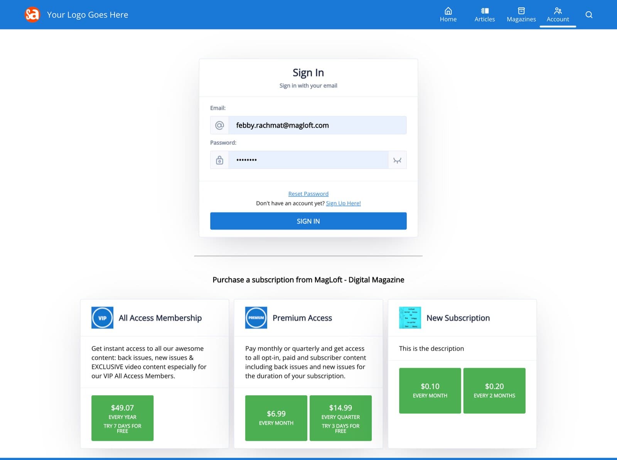Click the New Subscription thumbnail image
The width and height of the screenshot is (617, 460).
(410, 318)
